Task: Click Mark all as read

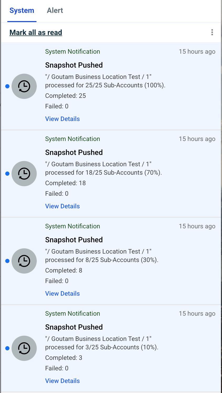Action: point(36,32)
